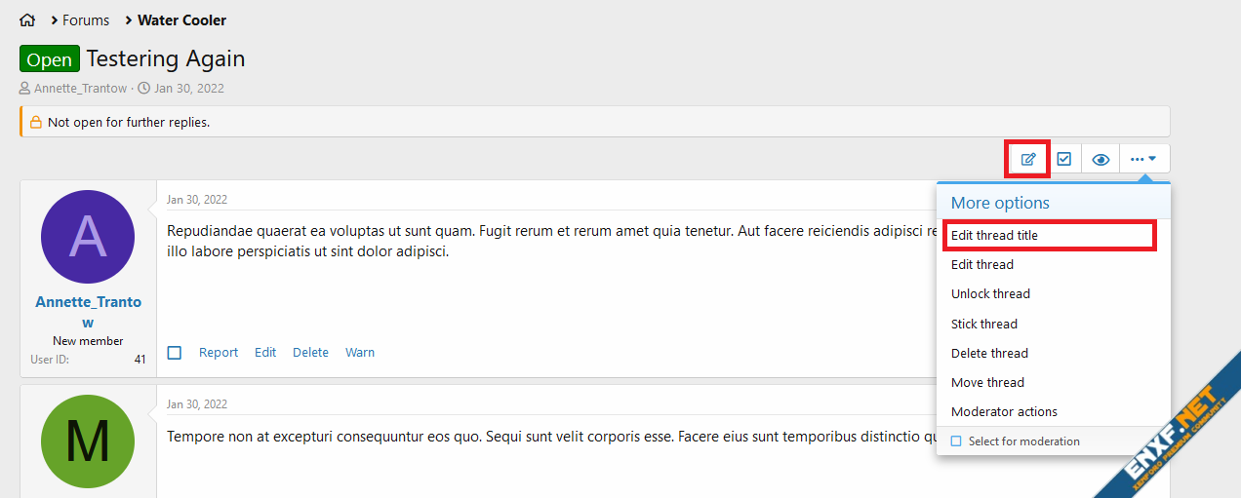
Task: Open the Forums breadcrumb link
Action: pos(86,20)
